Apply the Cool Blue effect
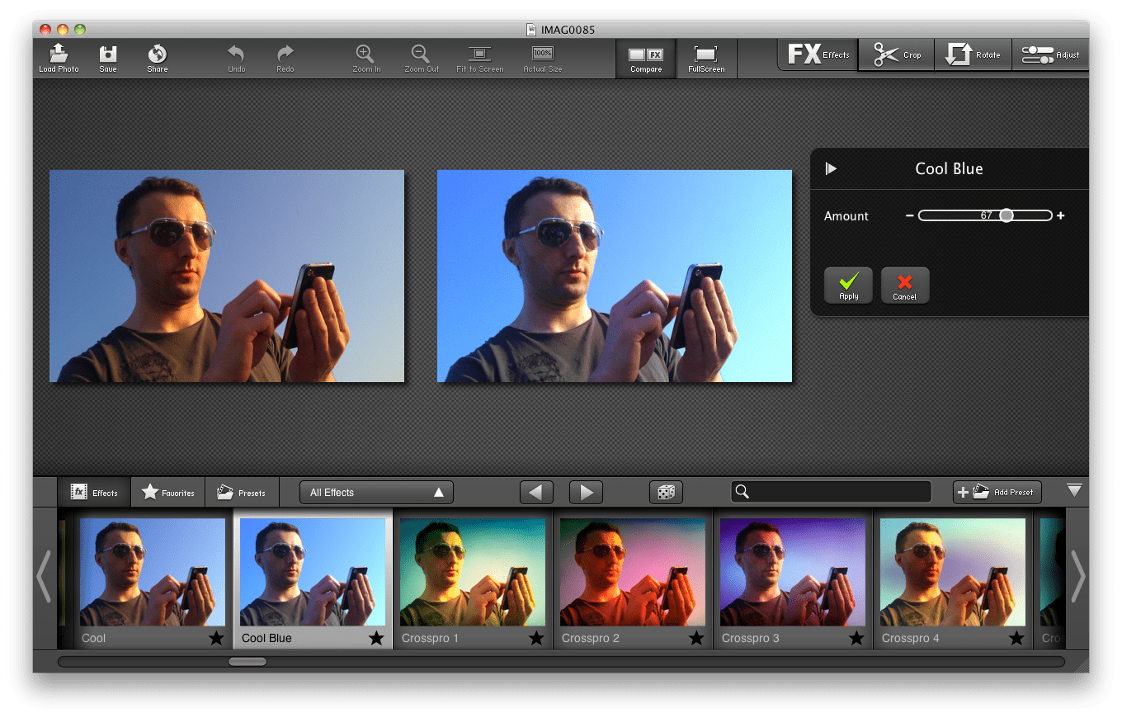 click(x=848, y=285)
